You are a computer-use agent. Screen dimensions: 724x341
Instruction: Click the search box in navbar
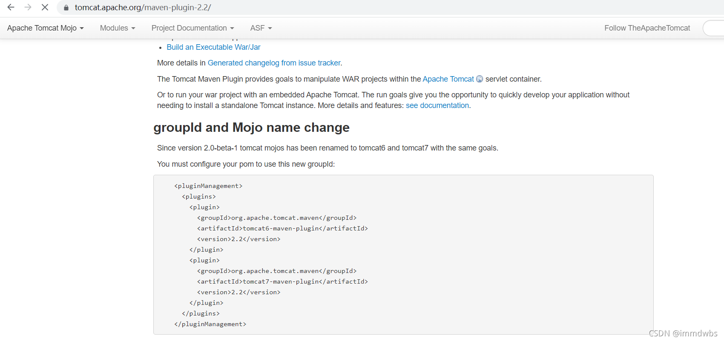(713, 28)
